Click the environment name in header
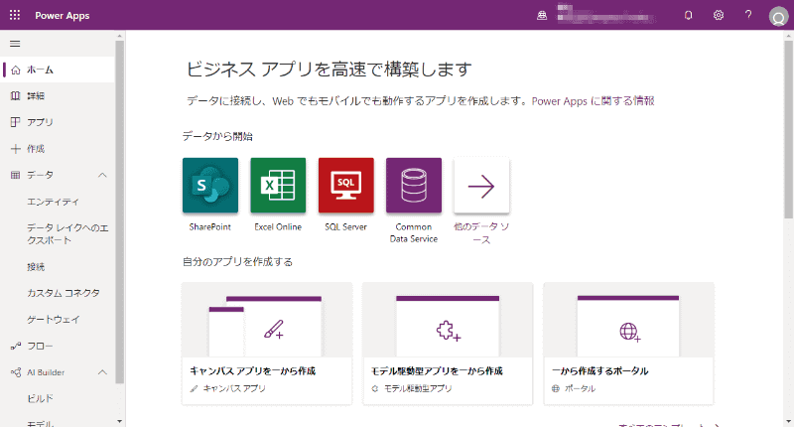 [603, 15]
